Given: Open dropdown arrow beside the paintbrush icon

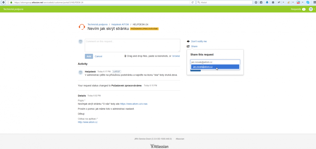Looking at the screenshot, I should pos(293,2).
